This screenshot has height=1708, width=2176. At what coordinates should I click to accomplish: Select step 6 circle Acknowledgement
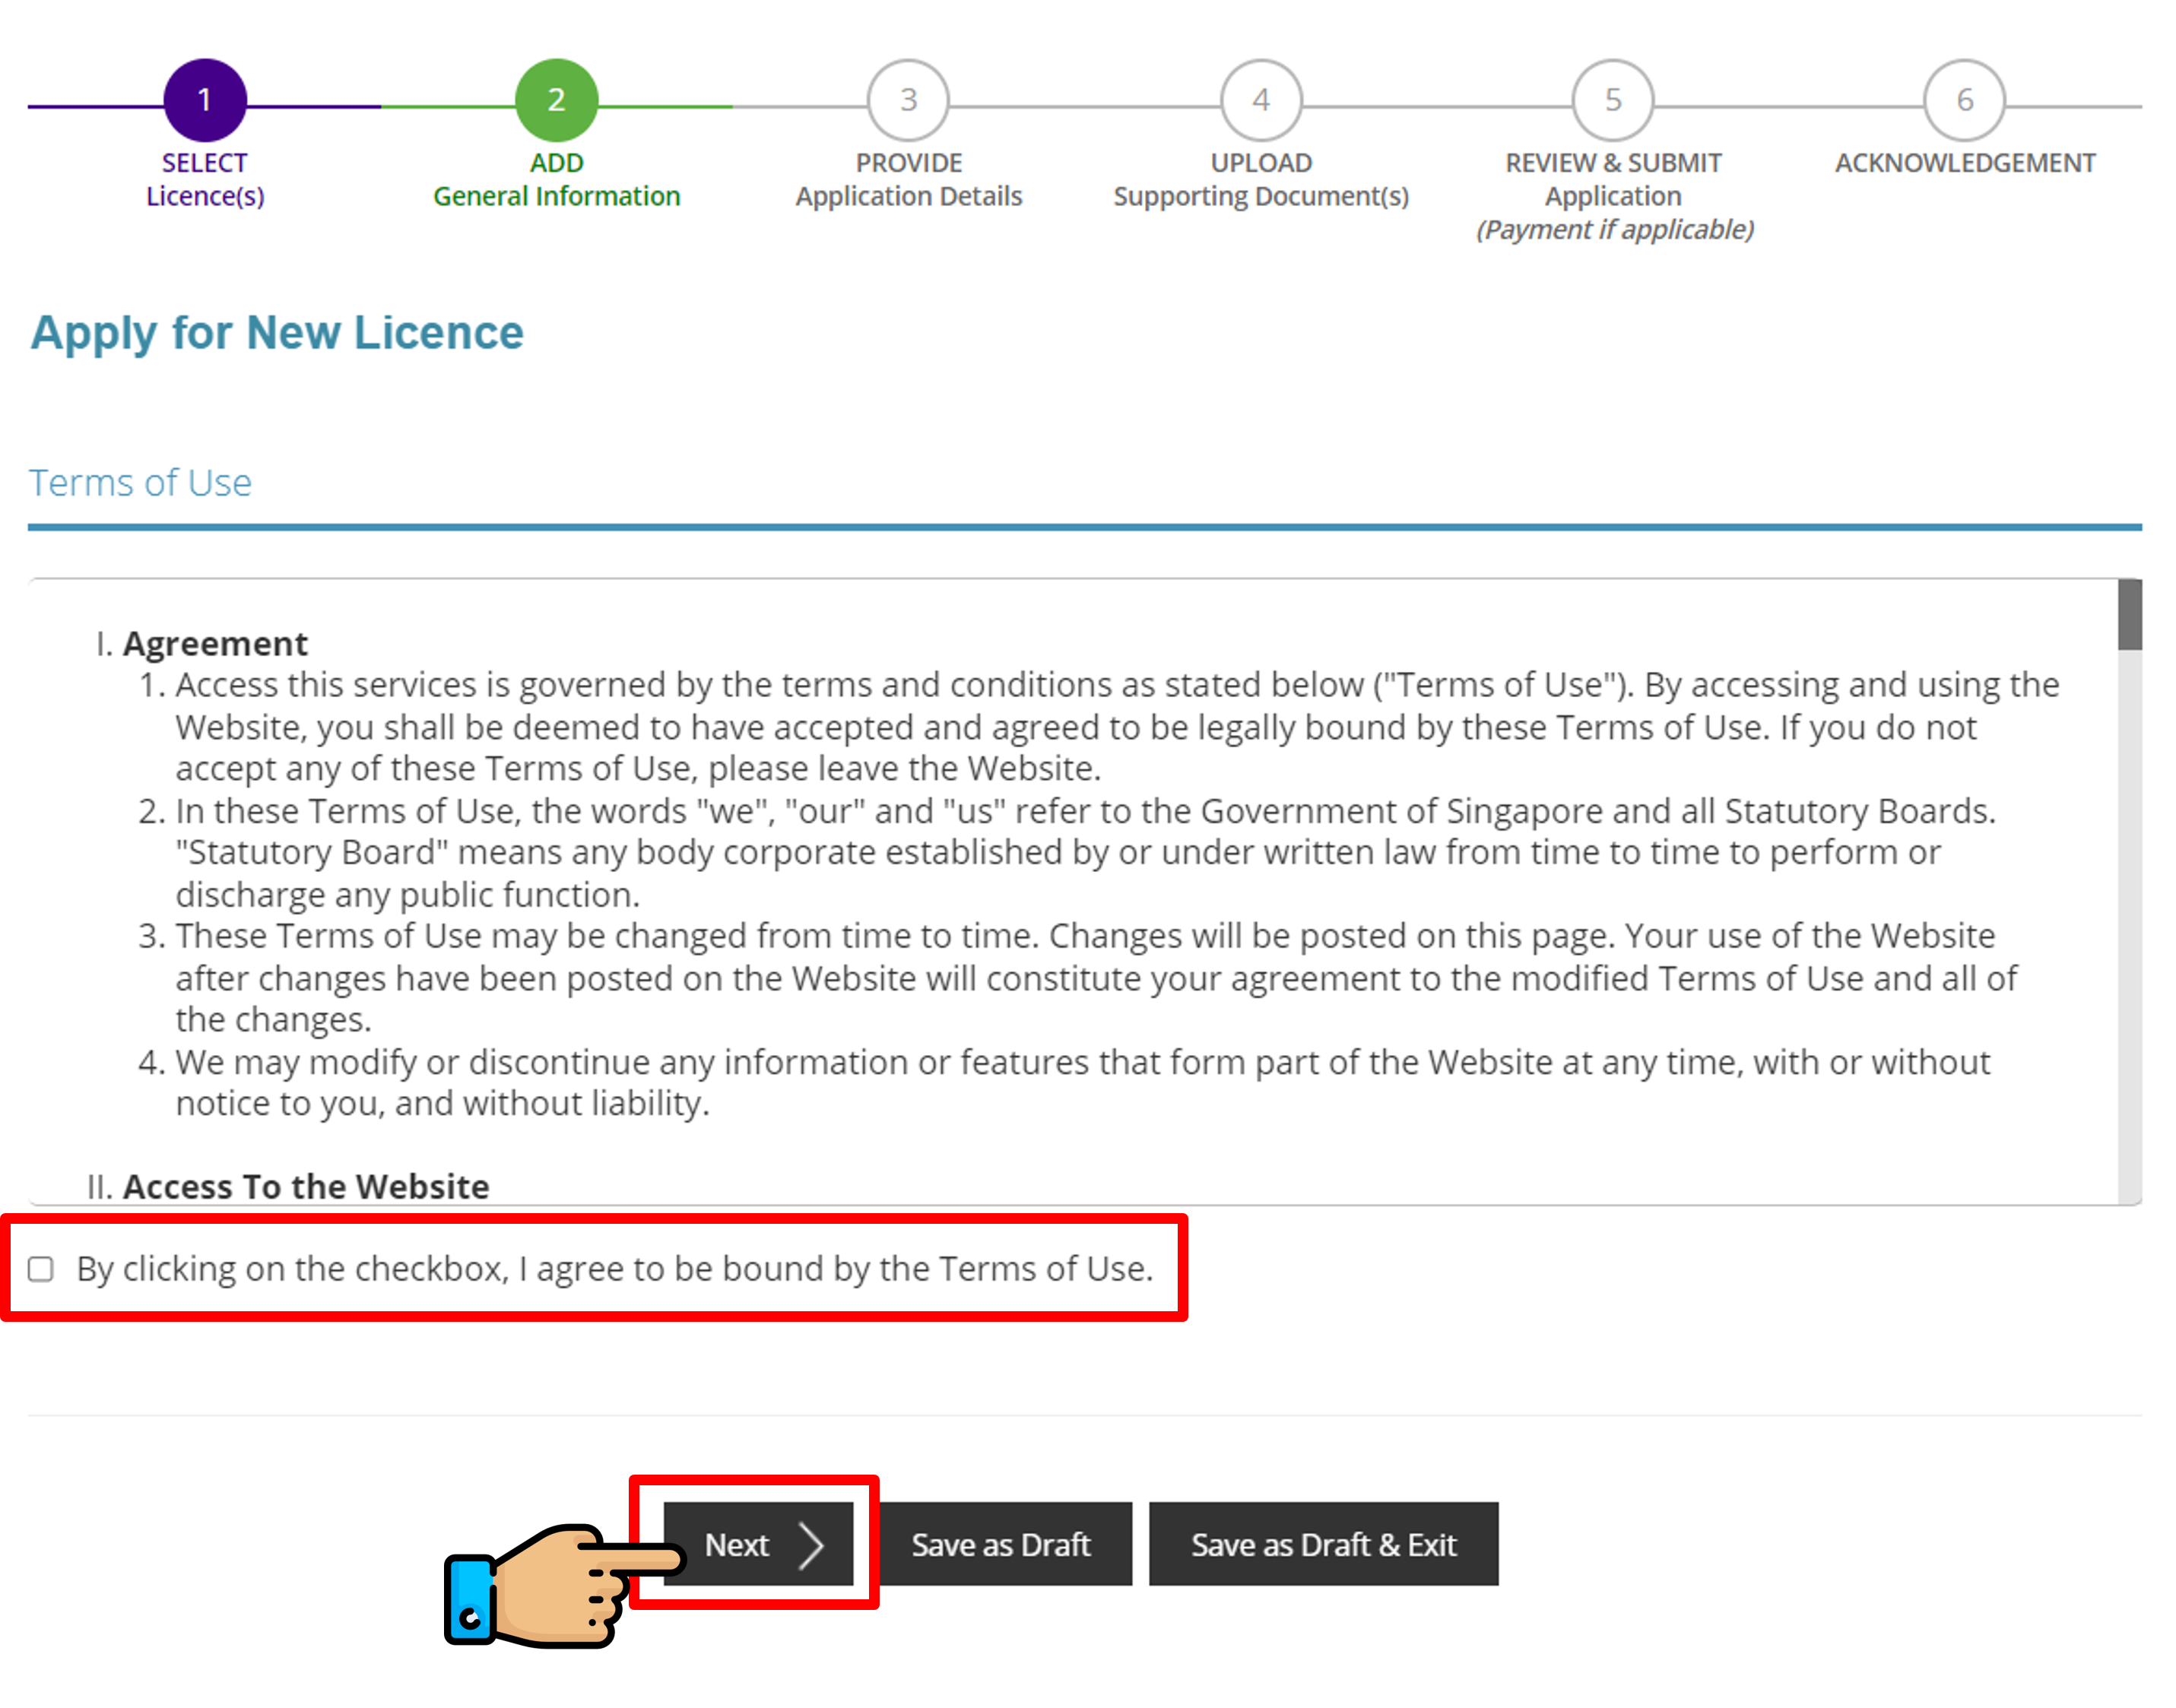pos(1965,100)
